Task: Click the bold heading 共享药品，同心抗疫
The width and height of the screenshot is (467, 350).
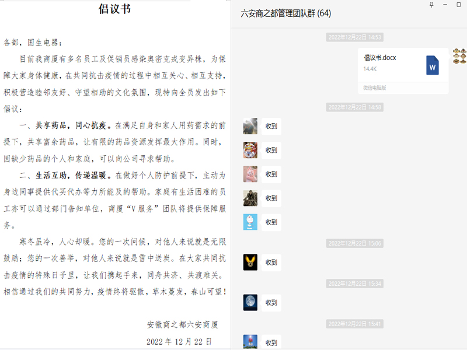Action: (72, 125)
